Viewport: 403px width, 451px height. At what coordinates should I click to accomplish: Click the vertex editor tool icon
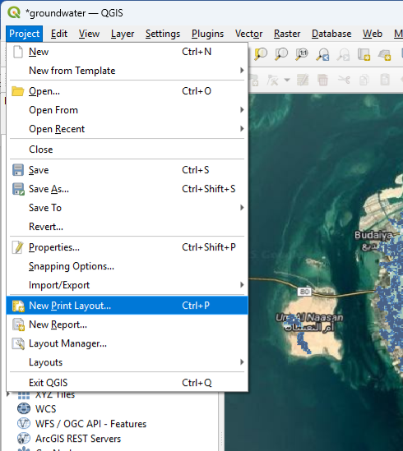[272, 80]
